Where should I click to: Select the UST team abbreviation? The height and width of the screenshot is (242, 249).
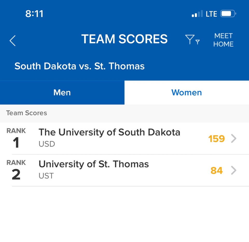pyautogui.click(x=46, y=176)
